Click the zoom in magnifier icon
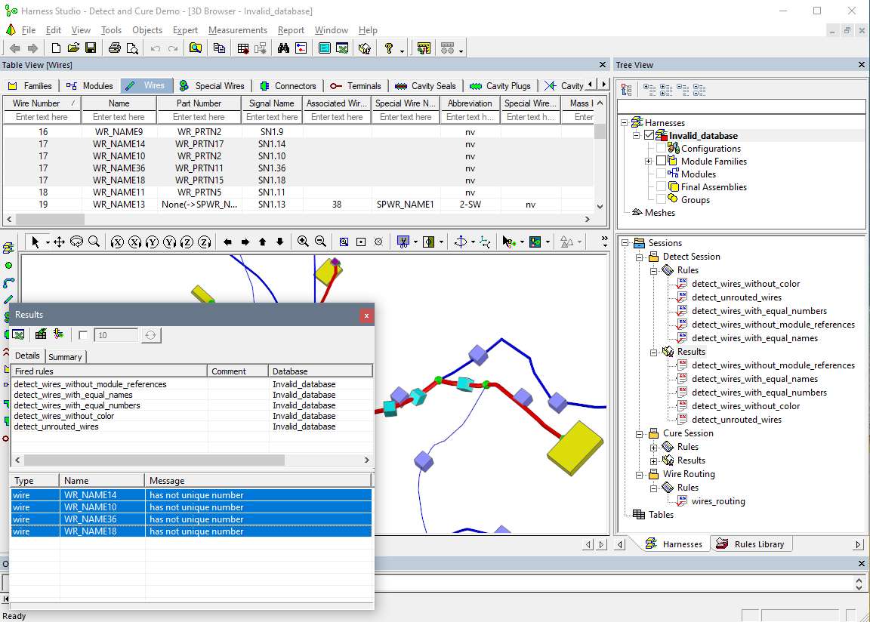The image size is (870, 622). coord(303,242)
